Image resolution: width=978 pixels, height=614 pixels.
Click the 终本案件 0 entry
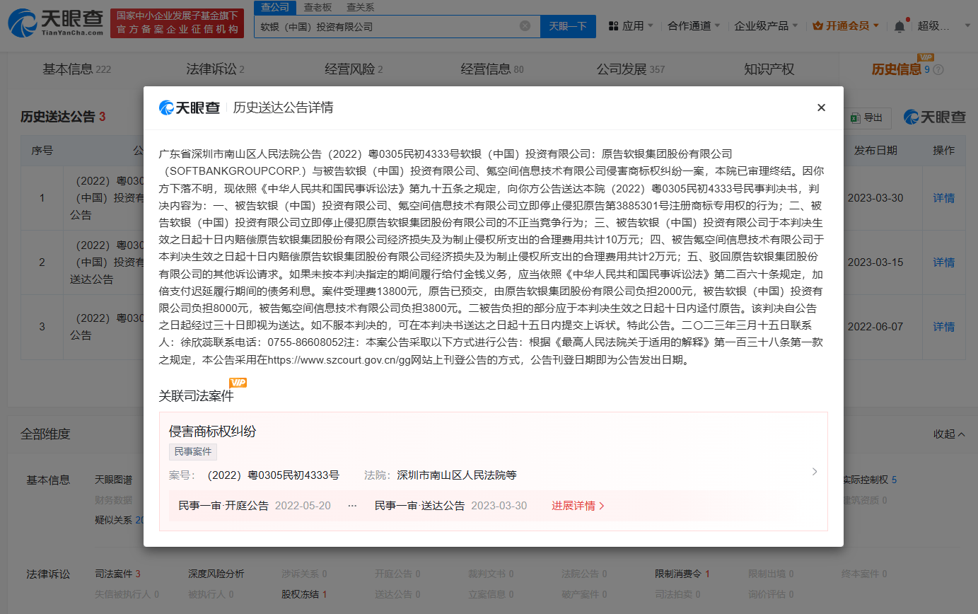[864, 574]
